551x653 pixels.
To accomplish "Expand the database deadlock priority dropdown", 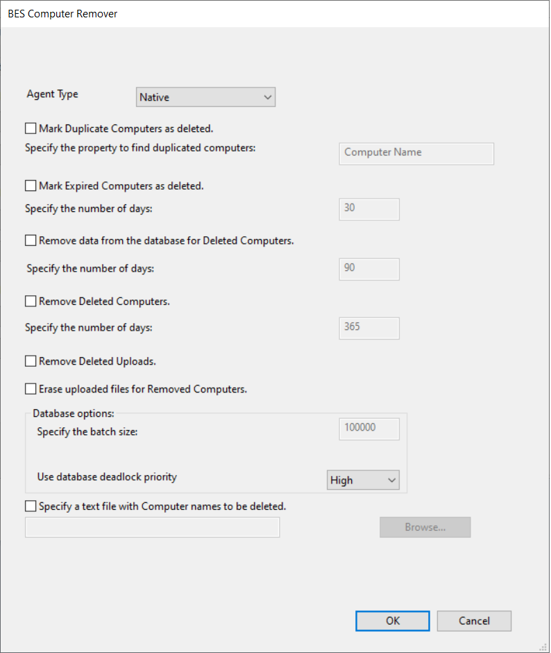I will [x=363, y=480].
